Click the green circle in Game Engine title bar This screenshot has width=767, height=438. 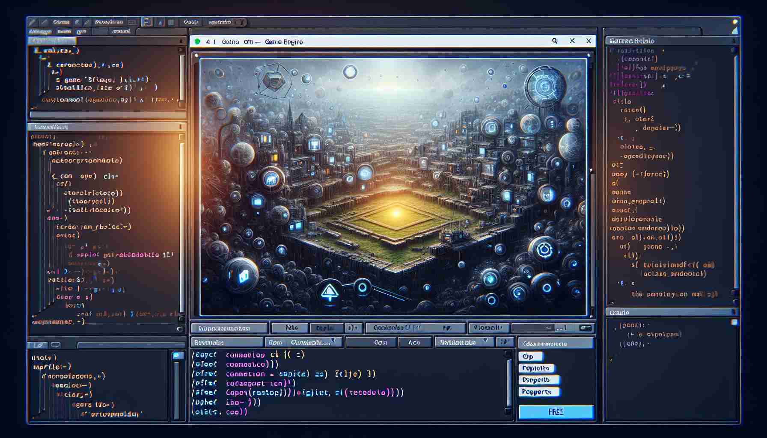[x=197, y=41]
